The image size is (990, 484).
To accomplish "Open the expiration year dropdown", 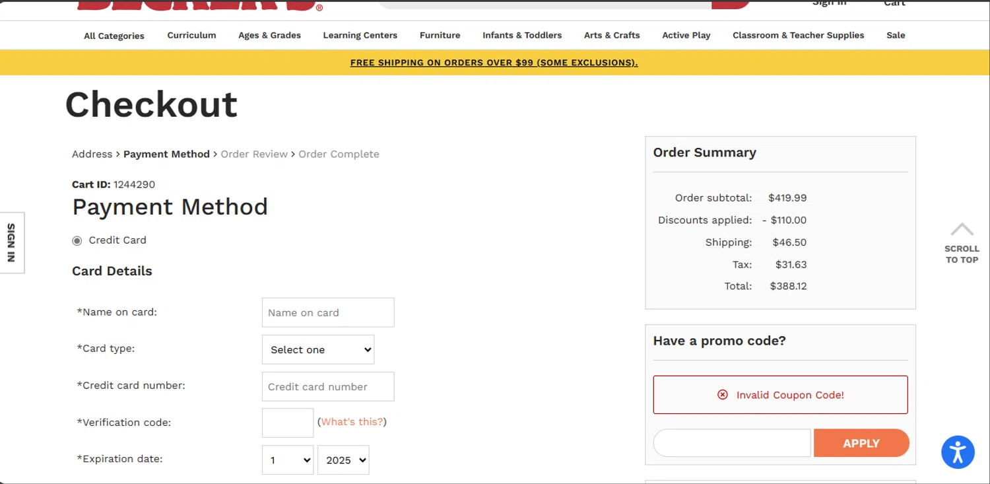I will [x=343, y=460].
